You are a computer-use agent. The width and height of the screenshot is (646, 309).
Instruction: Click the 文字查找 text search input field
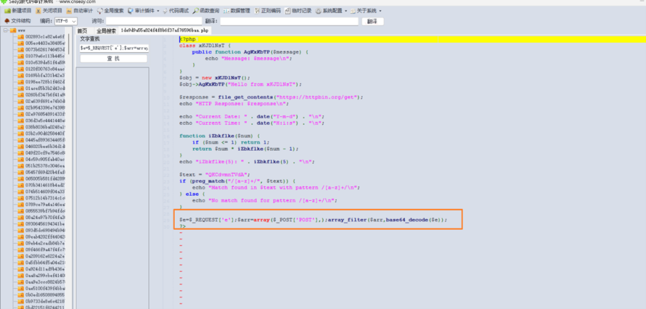coord(114,48)
